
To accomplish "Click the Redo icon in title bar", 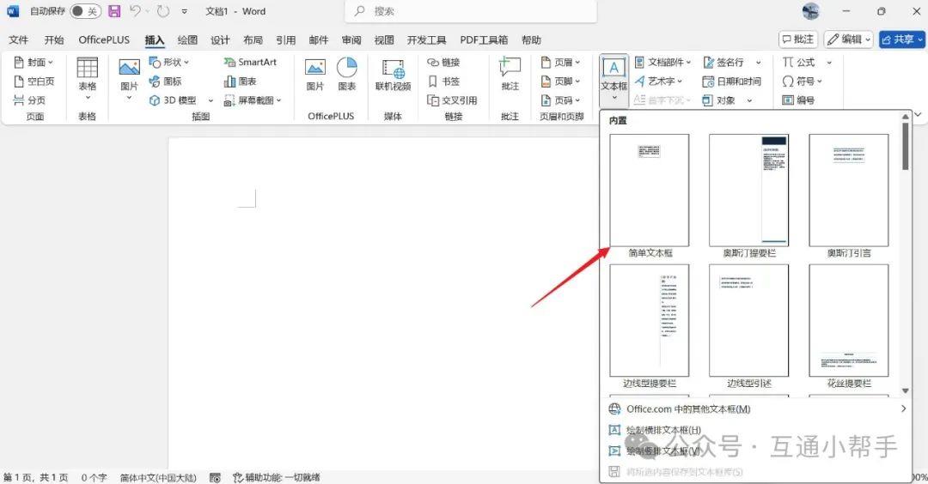I will (x=162, y=11).
